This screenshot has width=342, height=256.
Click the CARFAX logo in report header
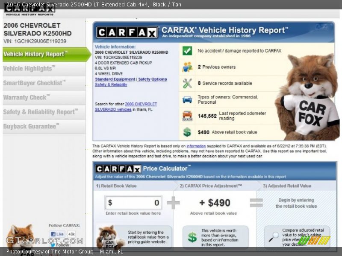click(127, 32)
